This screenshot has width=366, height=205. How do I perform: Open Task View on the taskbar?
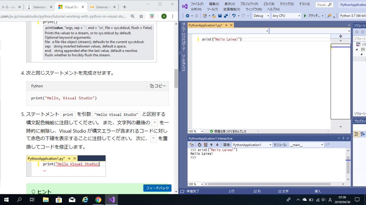click(x=32, y=200)
